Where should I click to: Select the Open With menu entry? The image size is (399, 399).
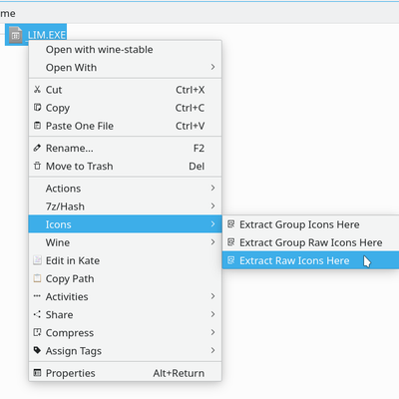(125, 68)
